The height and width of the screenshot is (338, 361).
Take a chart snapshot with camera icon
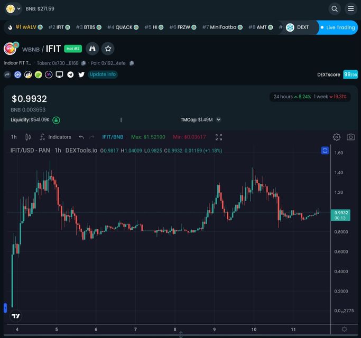point(350,137)
